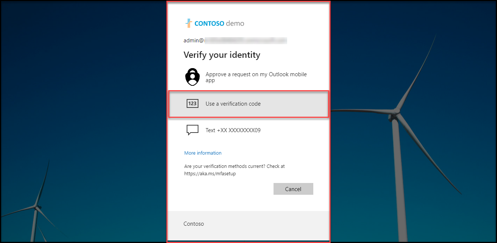Image resolution: width=497 pixels, height=243 pixels.
Task: Select Use a verification code option
Action: click(x=233, y=104)
